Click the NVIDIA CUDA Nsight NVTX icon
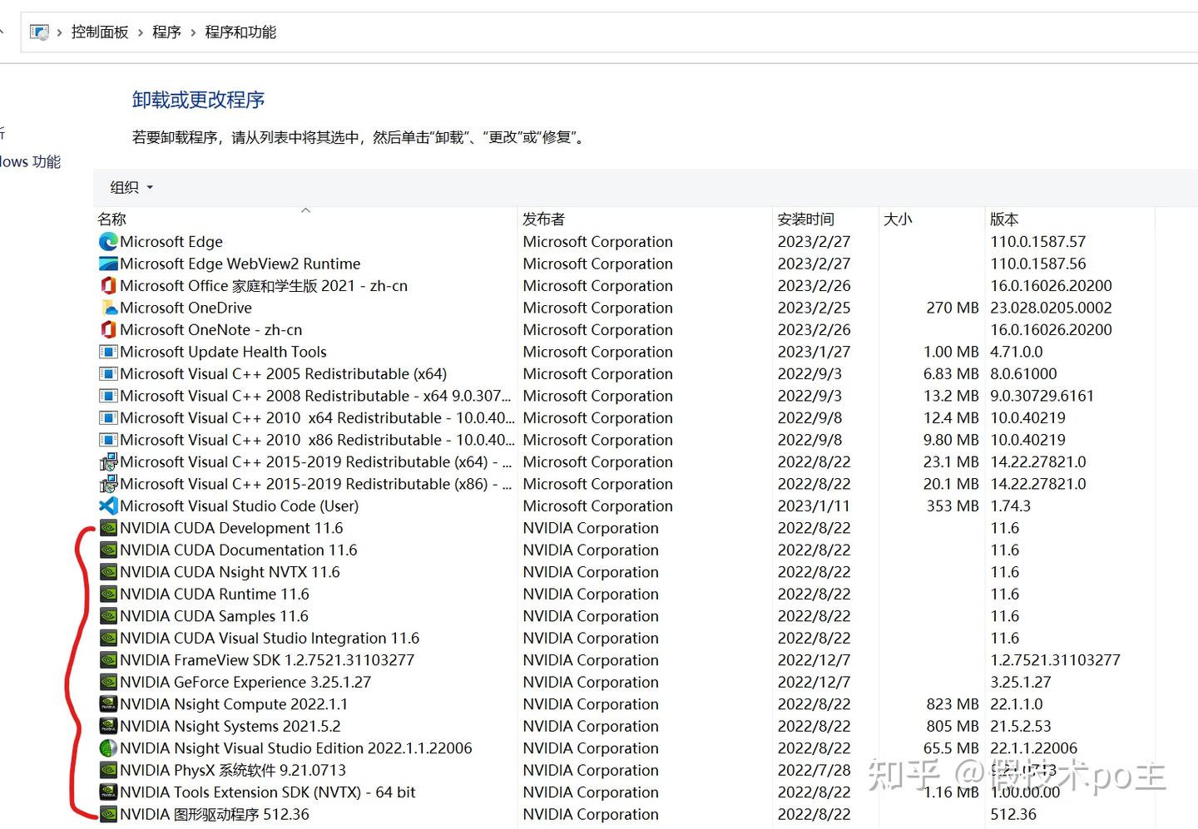 pyautogui.click(x=108, y=572)
